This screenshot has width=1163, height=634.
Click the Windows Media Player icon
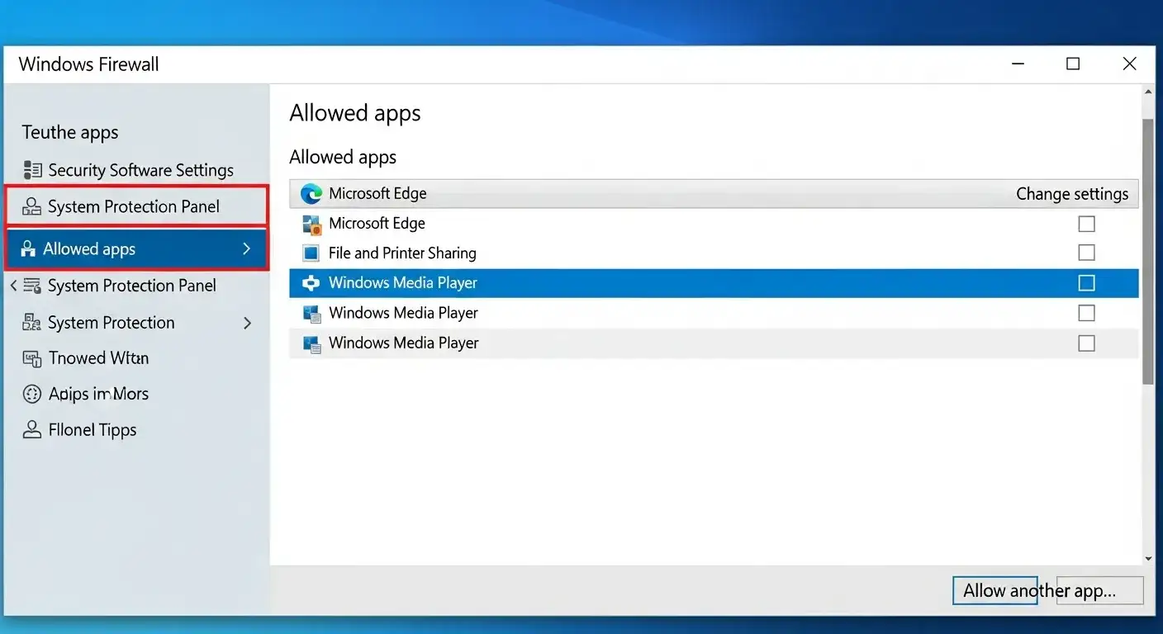[x=311, y=282]
